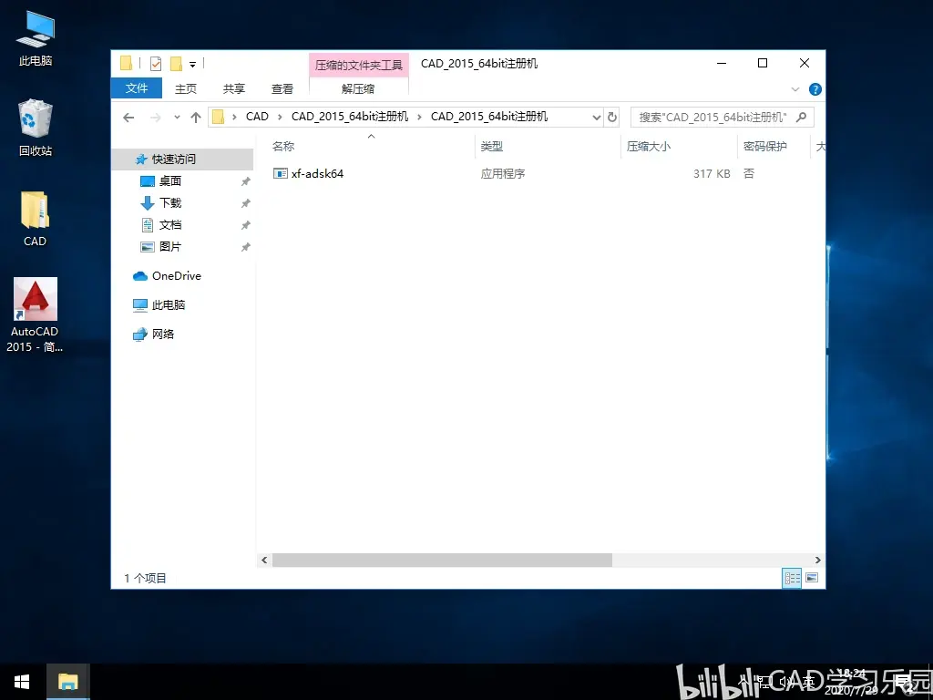Open 图片 in the navigation pane
This screenshot has height=700, width=933.
pos(170,246)
